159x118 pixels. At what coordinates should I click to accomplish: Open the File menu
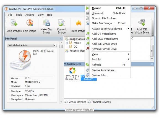(x=10, y=15)
